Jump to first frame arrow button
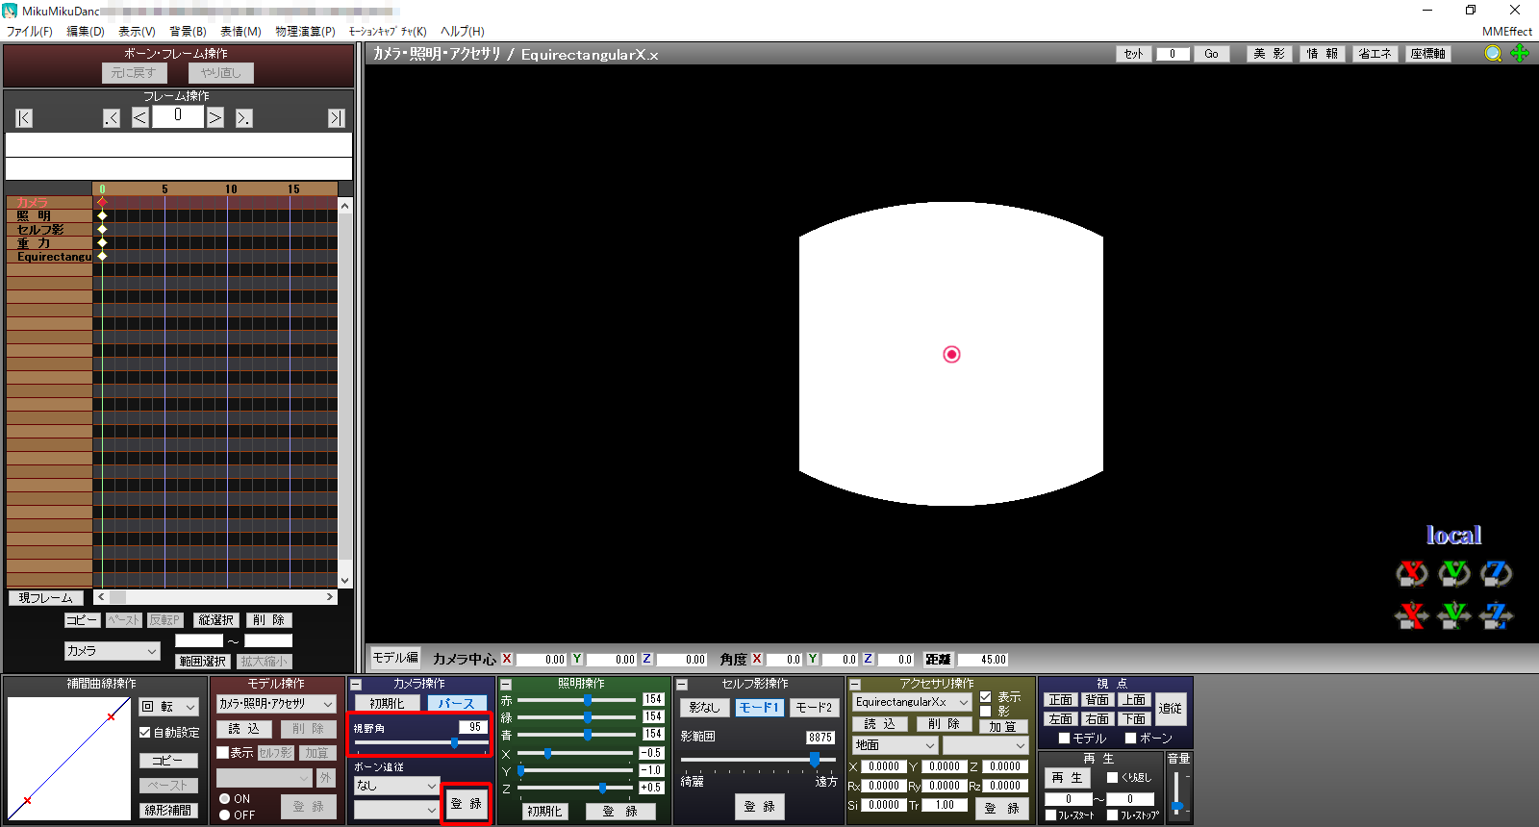The image size is (1539, 827). click(24, 118)
